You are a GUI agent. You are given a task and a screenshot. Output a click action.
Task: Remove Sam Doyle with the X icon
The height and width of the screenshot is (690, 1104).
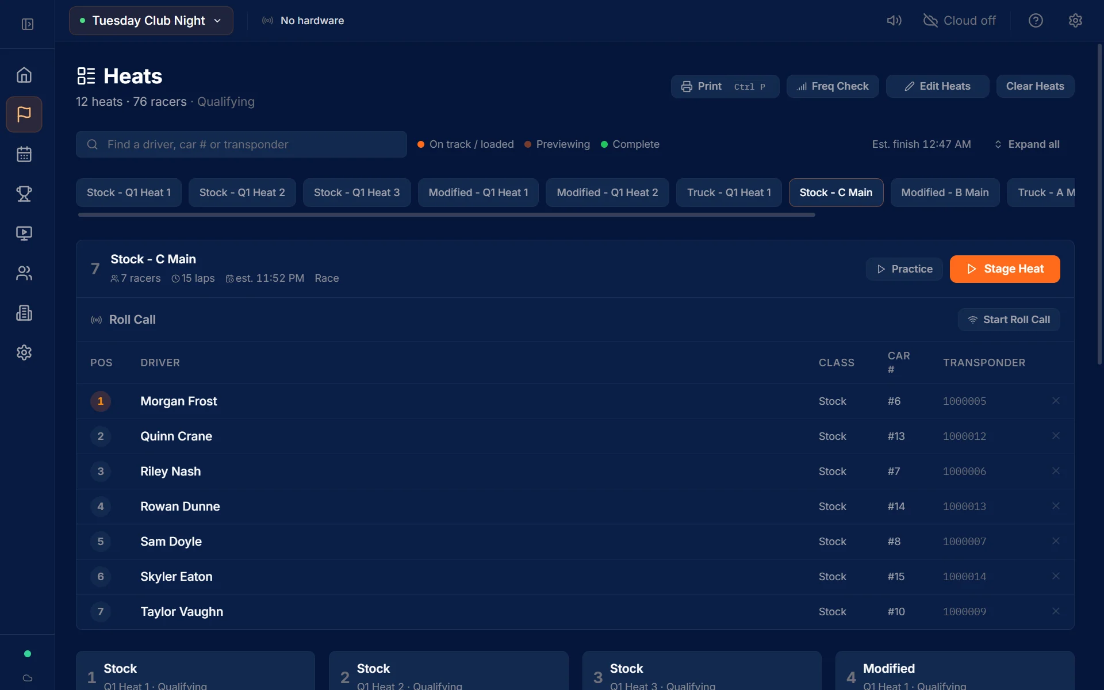[x=1056, y=541]
